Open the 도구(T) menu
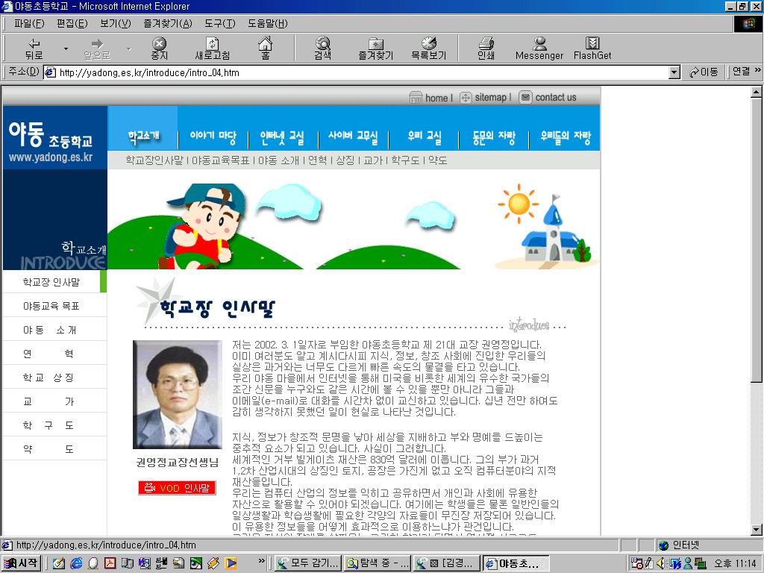764x573 pixels. pyautogui.click(x=220, y=23)
